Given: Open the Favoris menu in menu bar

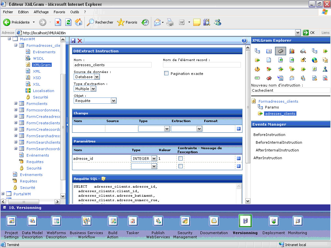Looking at the screenshot, I should pyautogui.click(x=59, y=12).
